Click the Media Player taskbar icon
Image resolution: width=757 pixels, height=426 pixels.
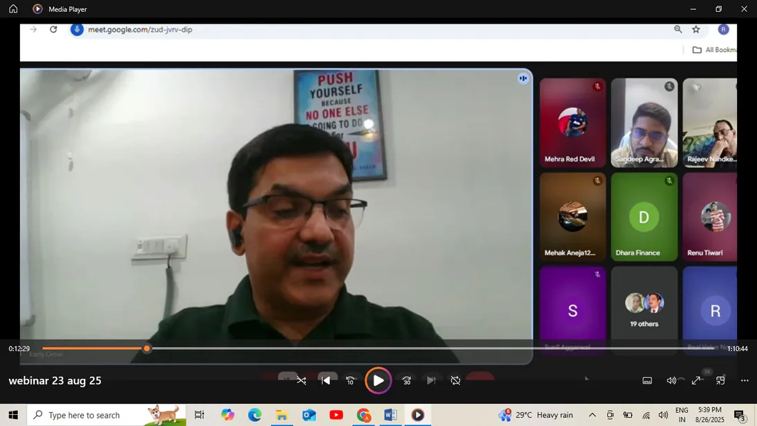417,415
